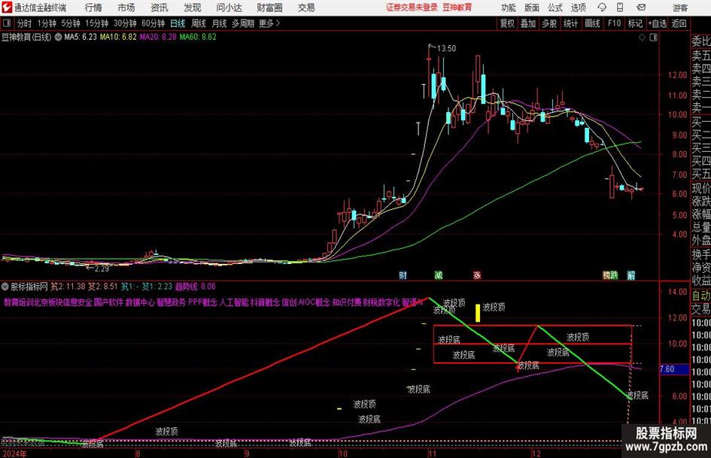Switch to 30分钟 chart period
Viewport: 711px width, 458px height.
tap(125, 23)
